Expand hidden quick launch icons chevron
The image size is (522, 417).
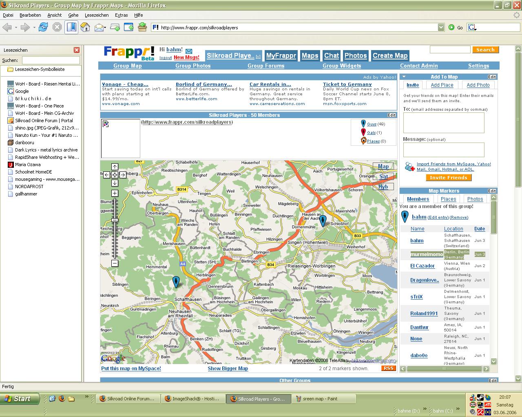point(86,396)
